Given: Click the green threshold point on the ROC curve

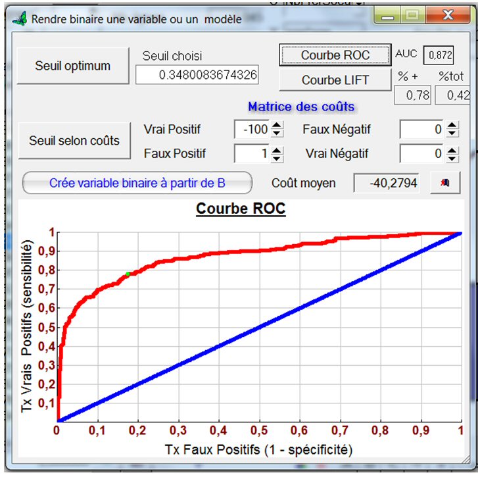Looking at the screenshot, I should (x=128, y=274).
